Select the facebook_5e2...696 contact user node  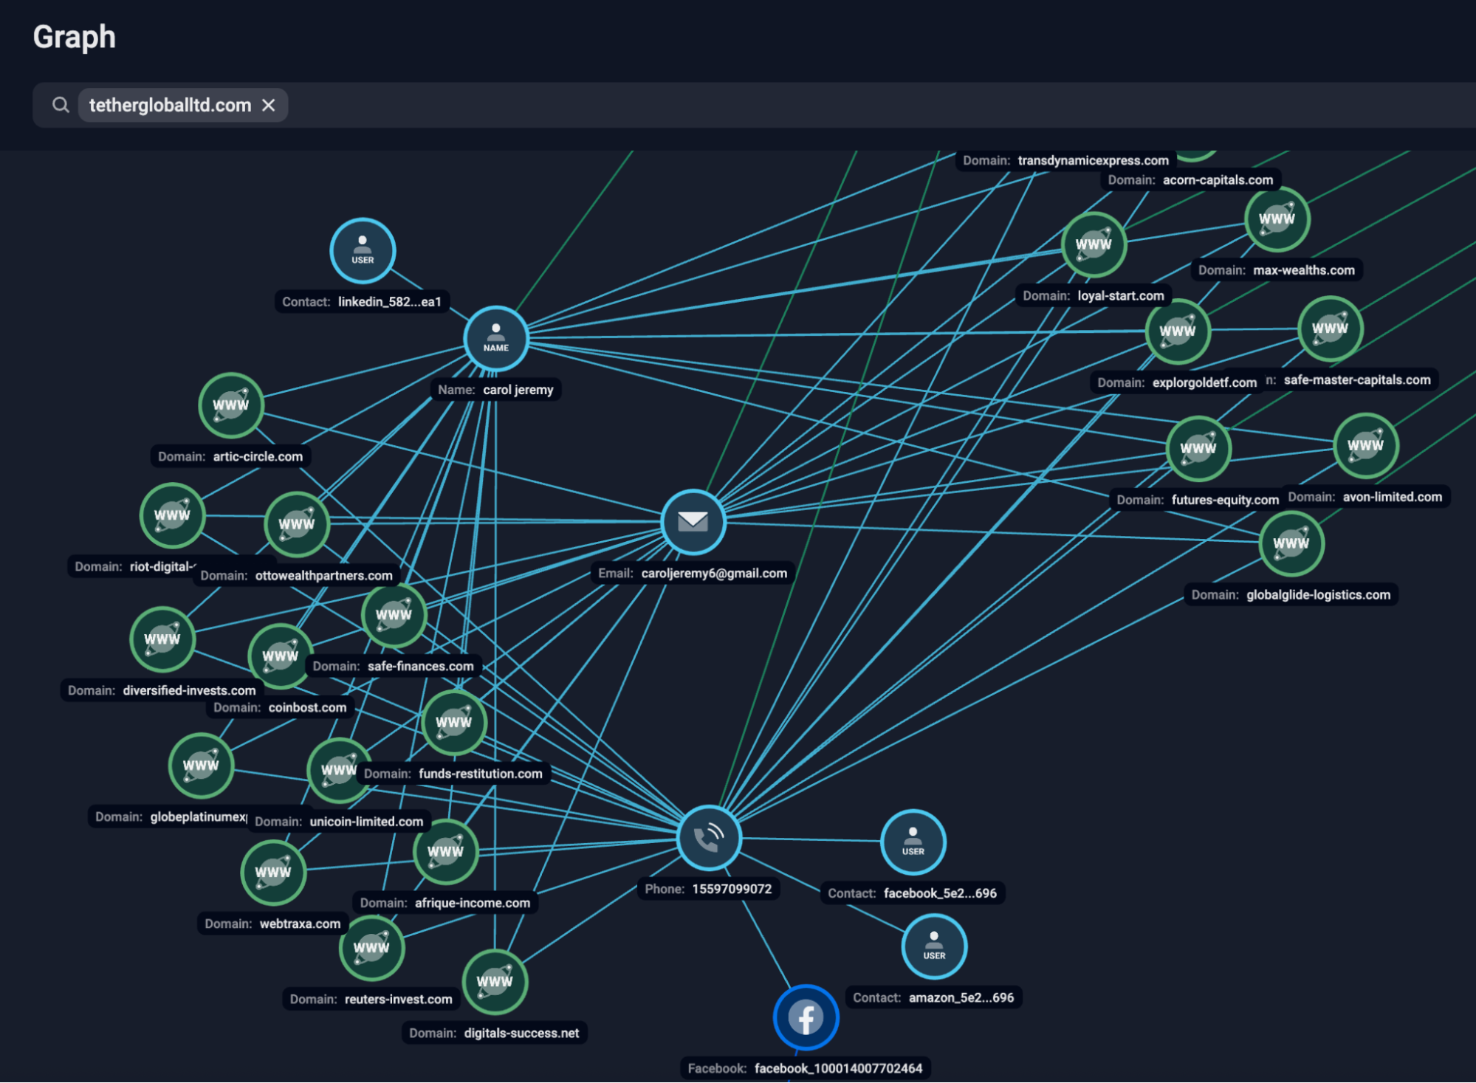coord(913,842)
